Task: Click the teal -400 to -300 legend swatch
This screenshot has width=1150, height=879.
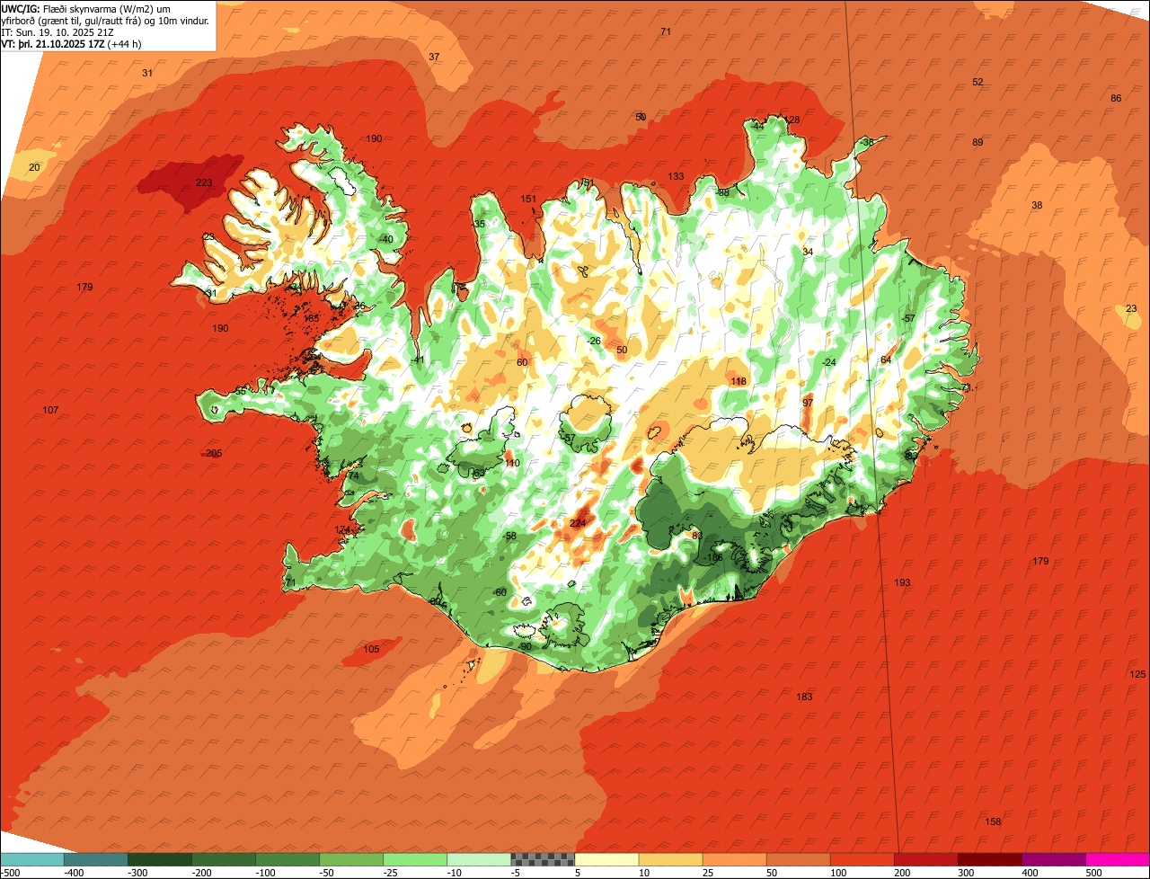Action: click(95, 858)
